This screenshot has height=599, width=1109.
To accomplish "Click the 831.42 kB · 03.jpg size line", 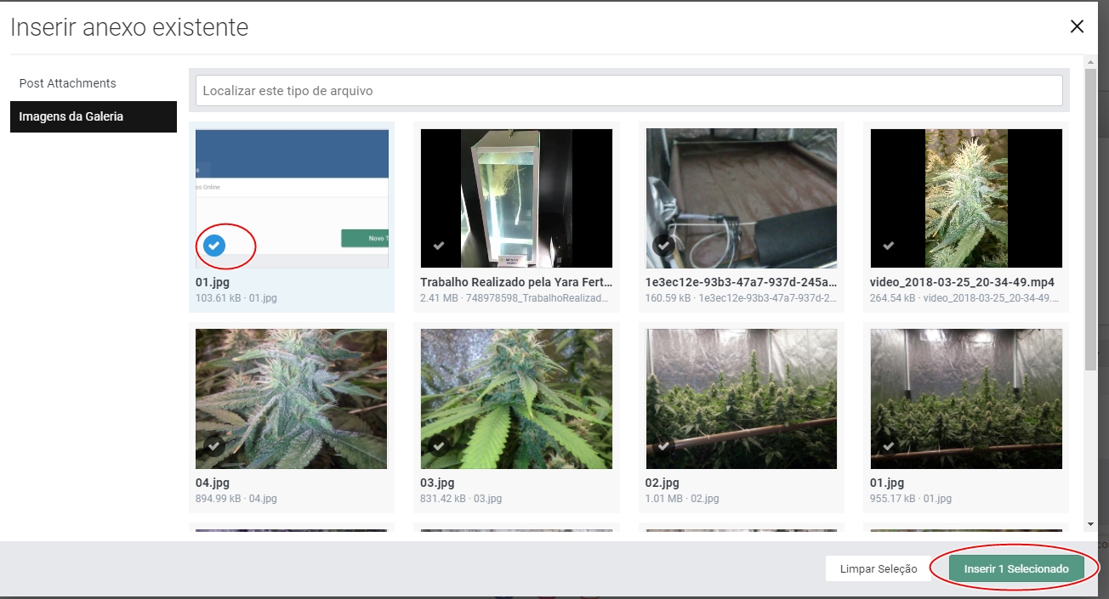I will (x=461, y=499).
